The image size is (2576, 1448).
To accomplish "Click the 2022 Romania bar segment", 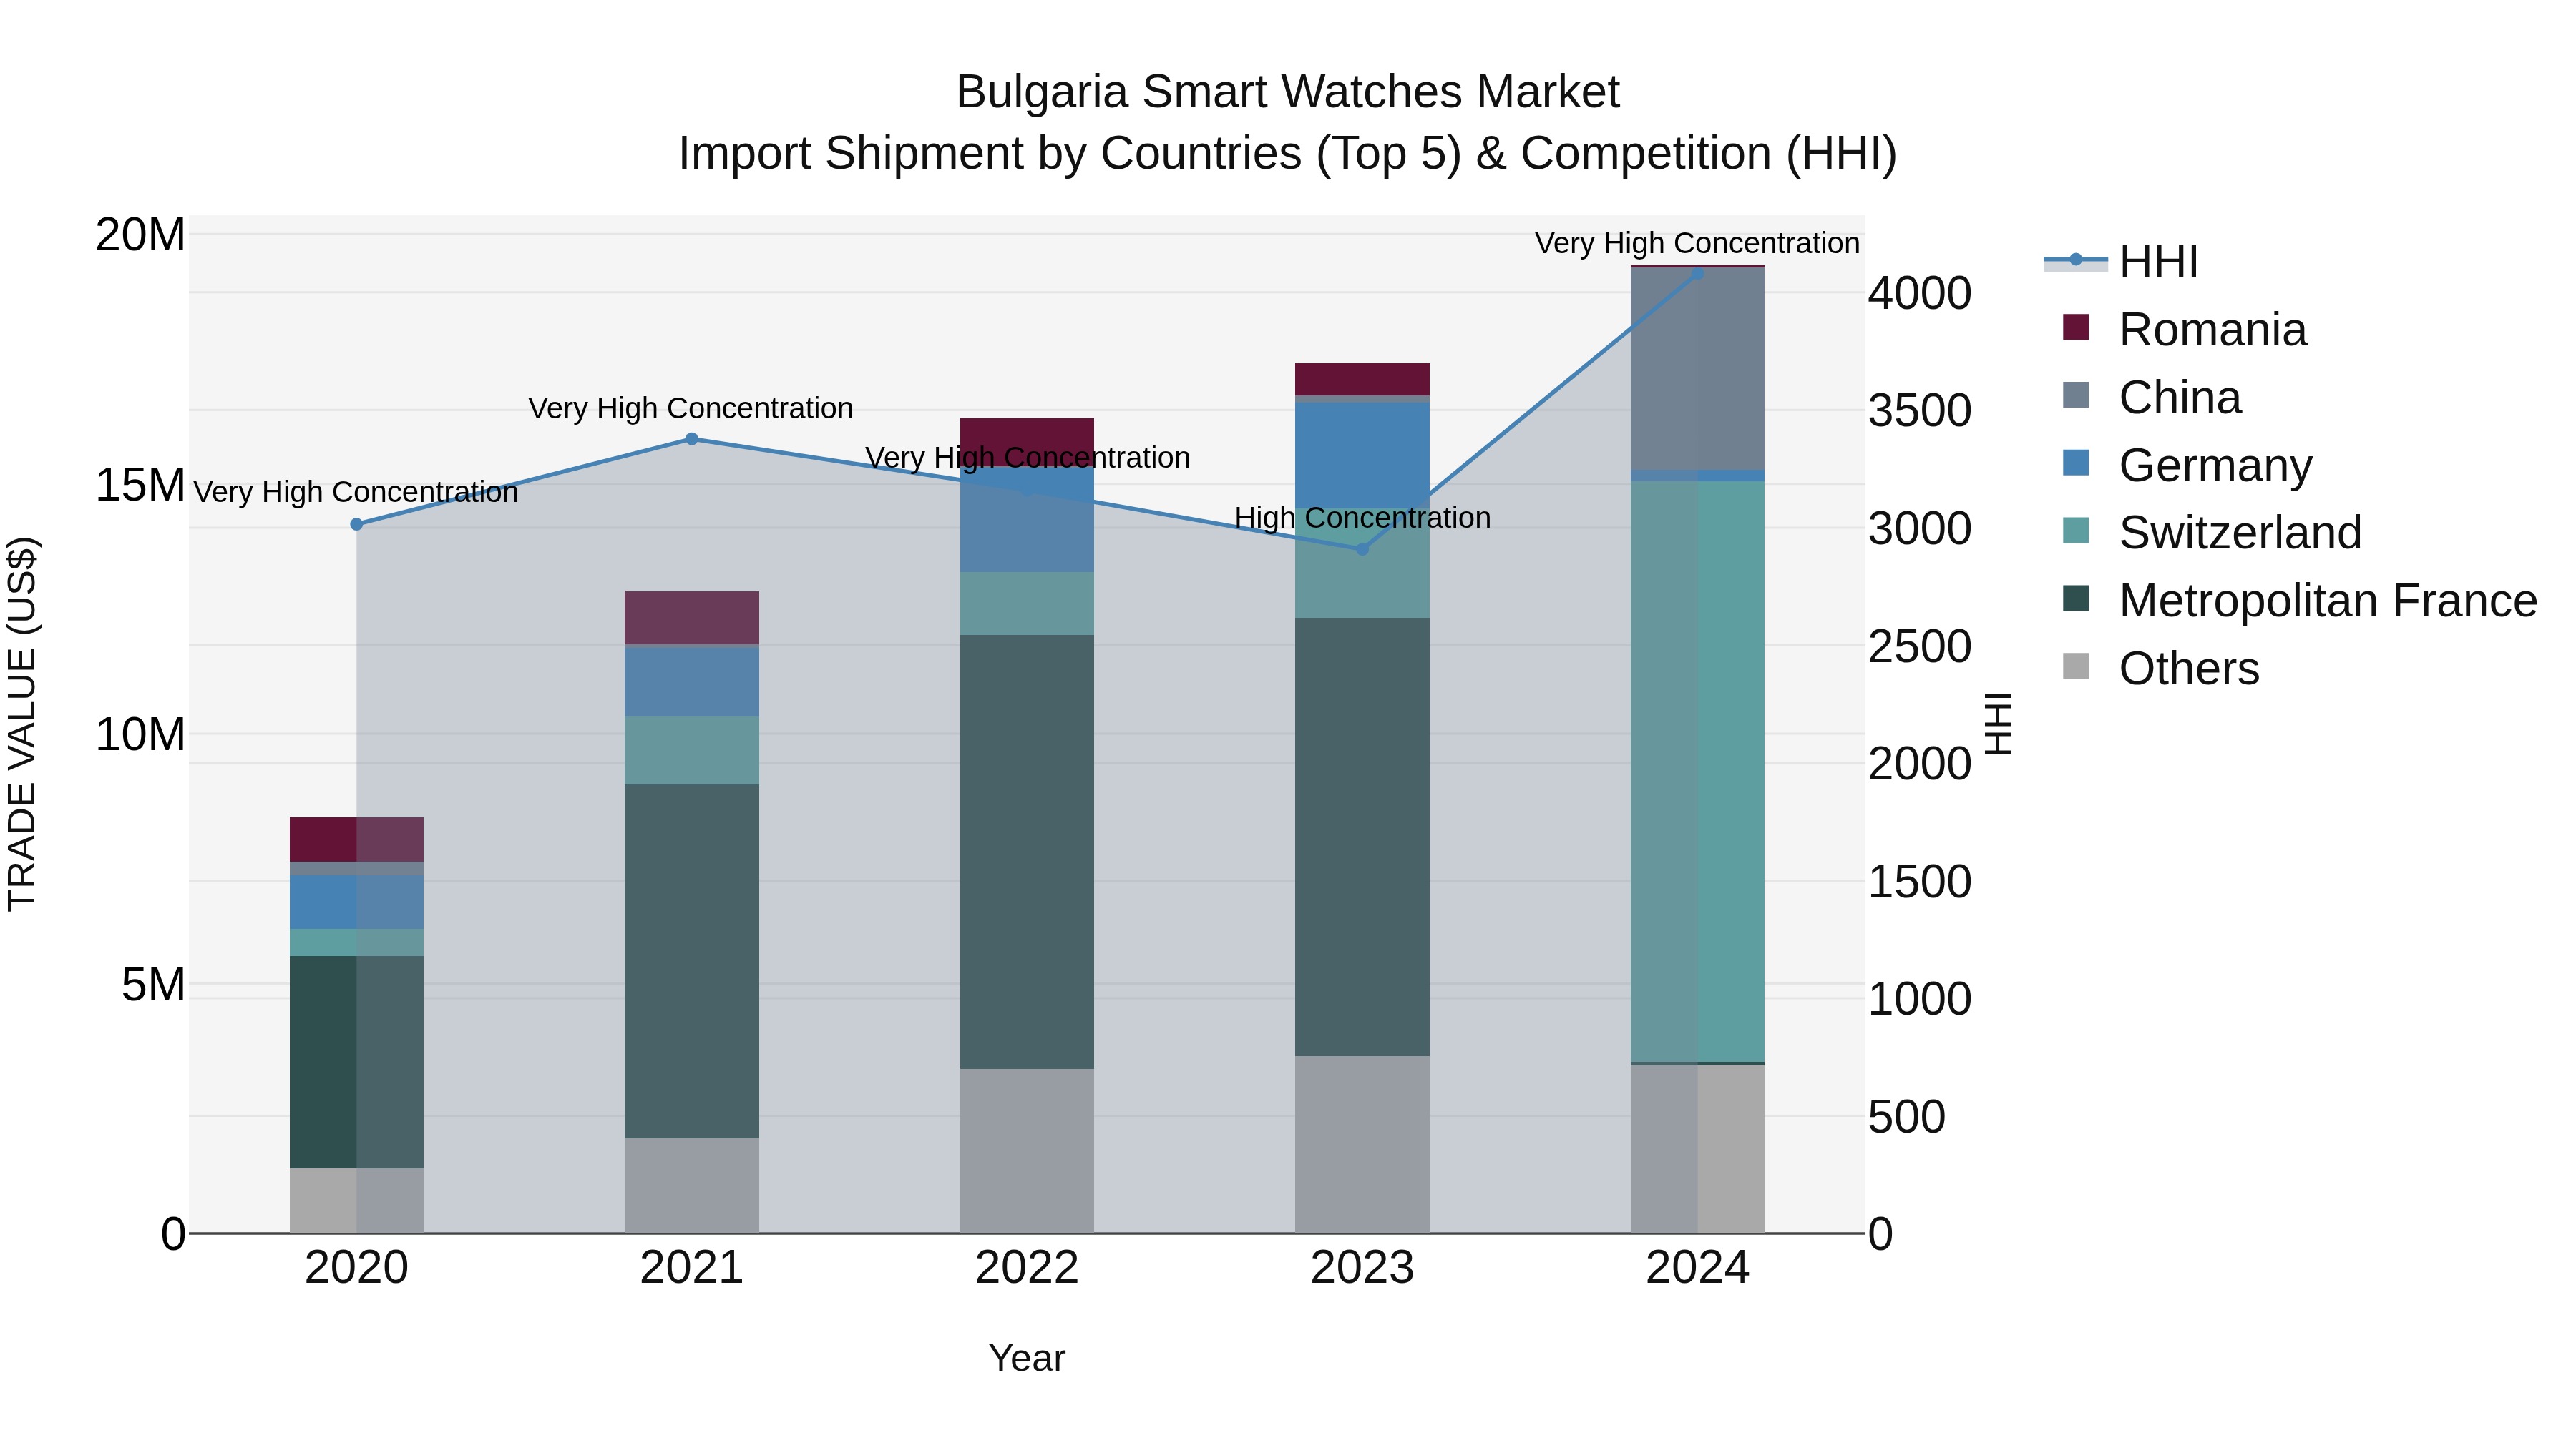I will (1027, 443).
